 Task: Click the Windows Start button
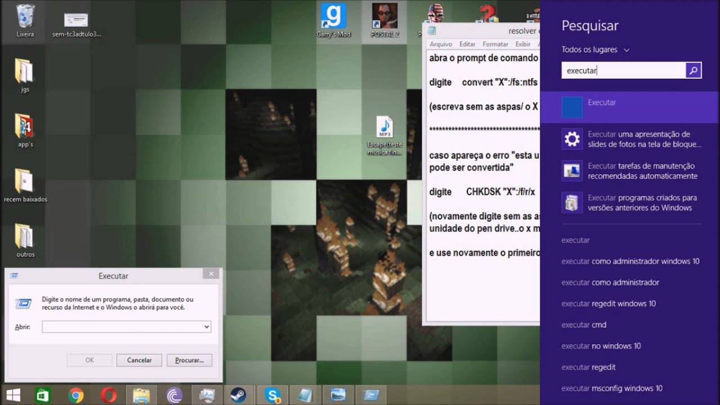pyautogui.click(x=13, y=395)
